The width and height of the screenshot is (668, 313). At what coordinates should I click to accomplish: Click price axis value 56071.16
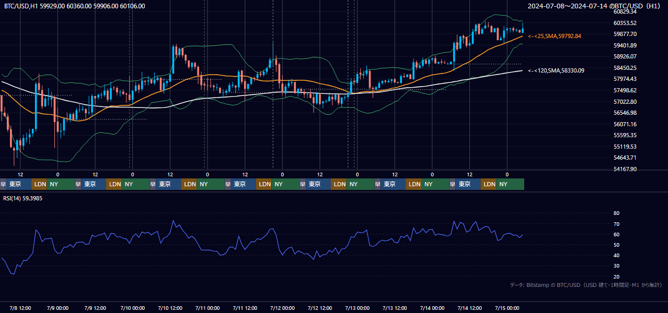625,124
